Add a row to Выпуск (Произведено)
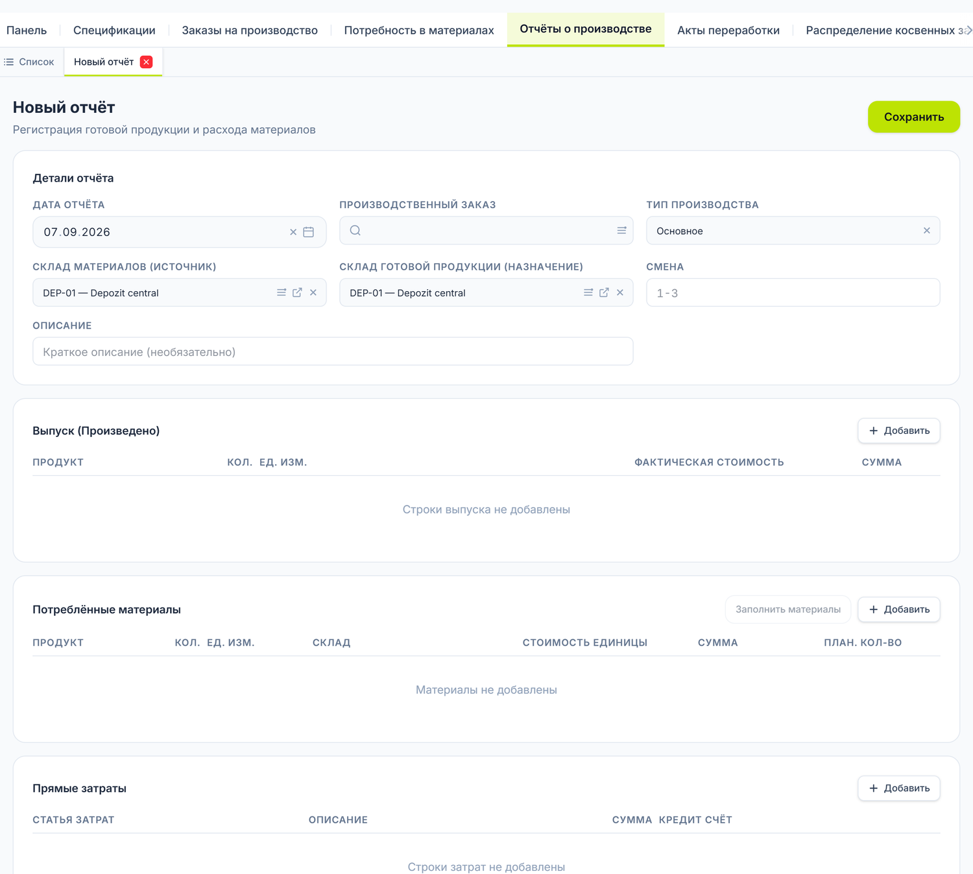973x874 pixels. (899, 431)
